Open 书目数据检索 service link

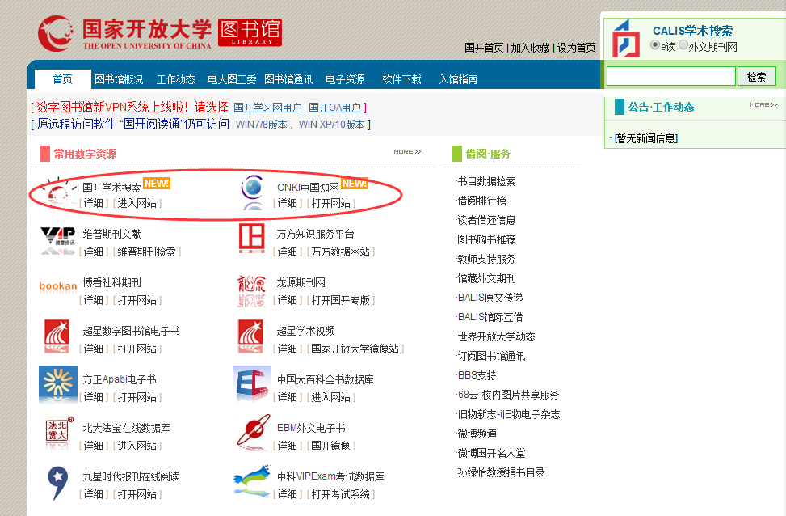tap(486, 182)
